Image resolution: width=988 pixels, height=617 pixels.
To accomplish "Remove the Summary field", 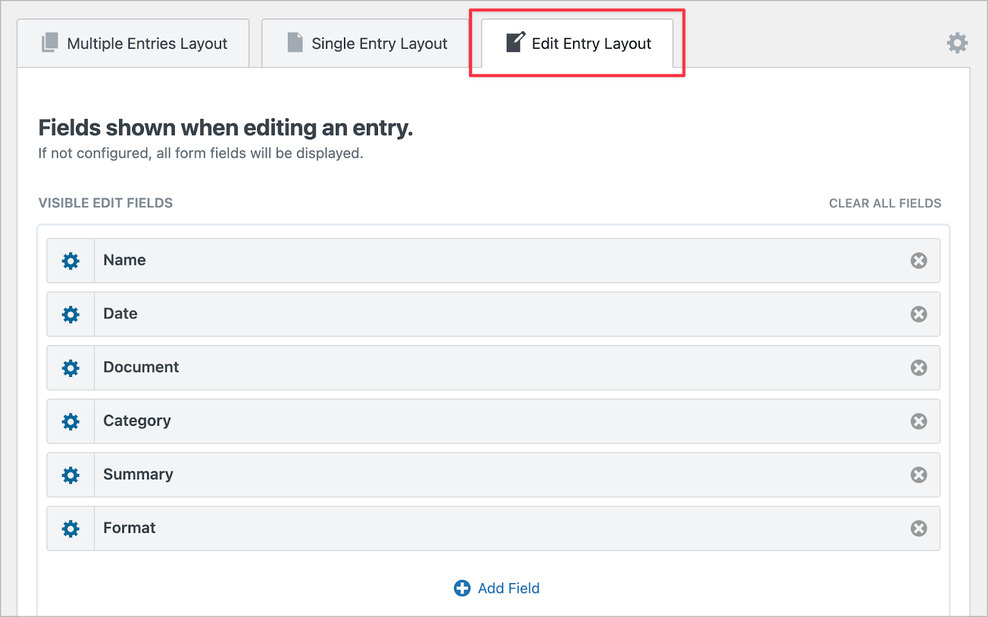I will coord(919,474).
